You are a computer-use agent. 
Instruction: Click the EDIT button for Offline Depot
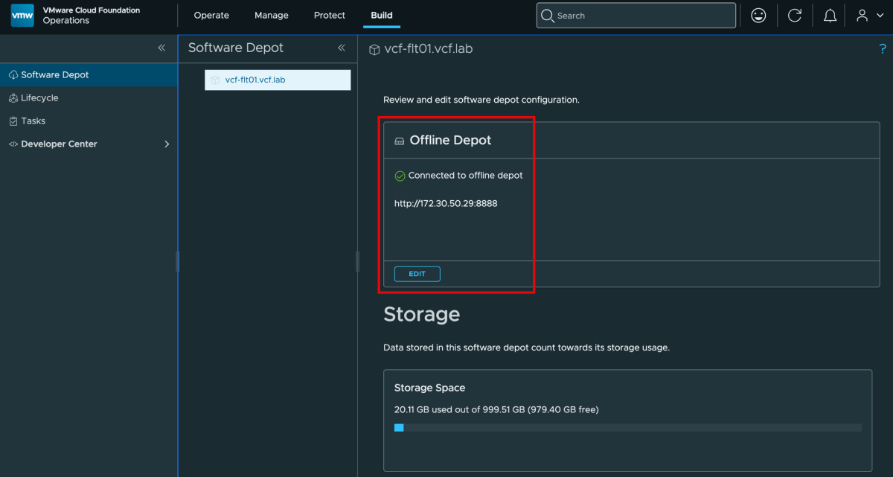[417, 274]
